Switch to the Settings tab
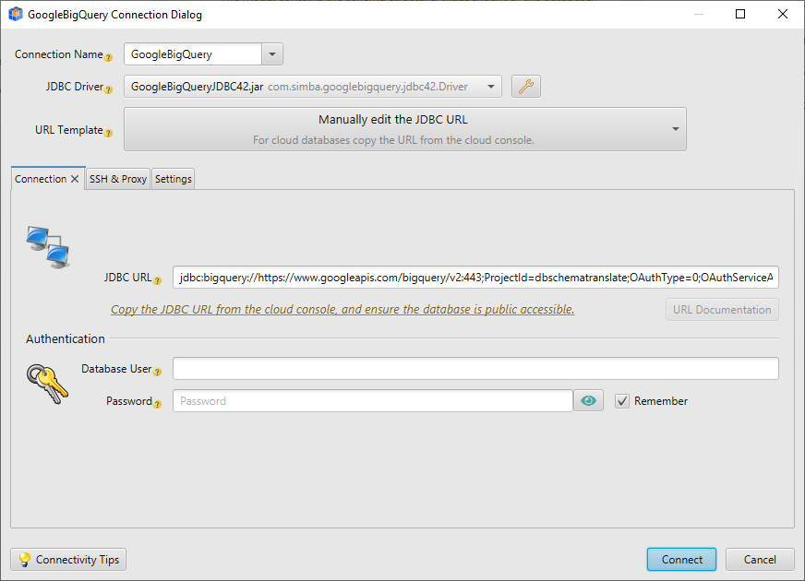This screenshot has height=581, width=805. point(173,179)
